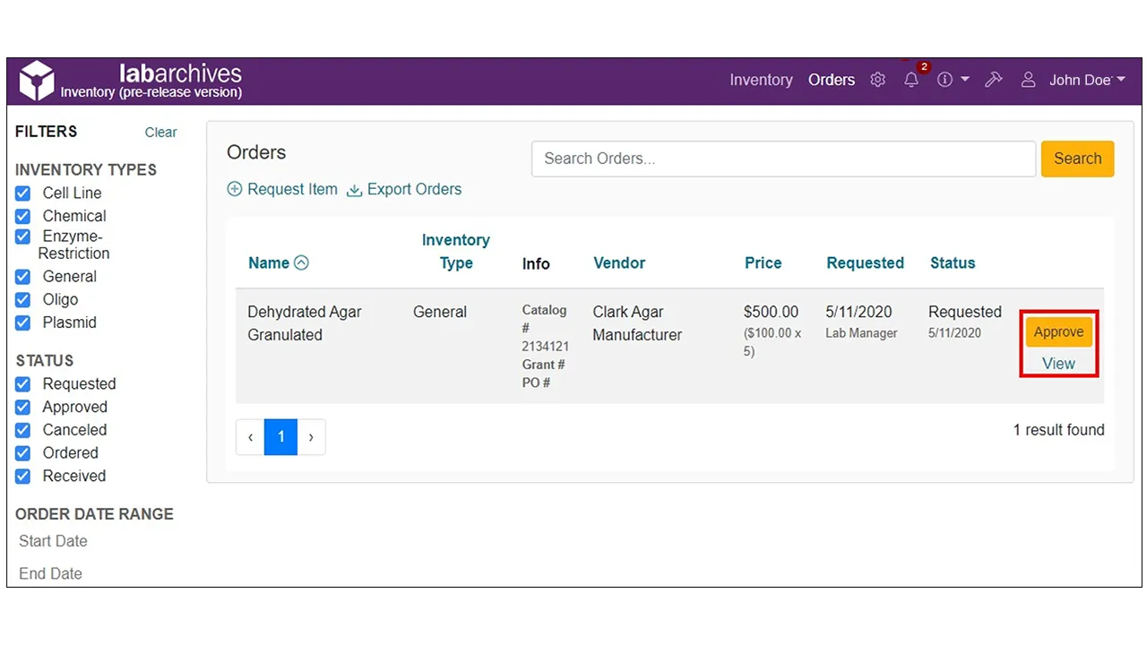Uncheck the Canceled status filter
The image size is (1147, 645).
tap(23, 430)
